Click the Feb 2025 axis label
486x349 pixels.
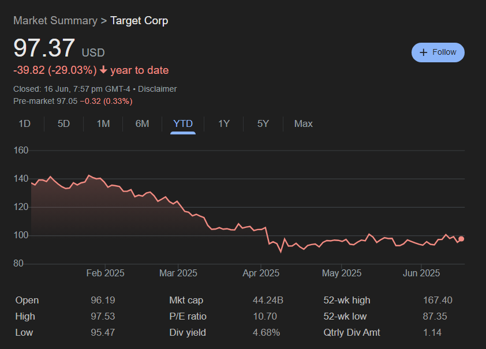[x=106, y=273]
